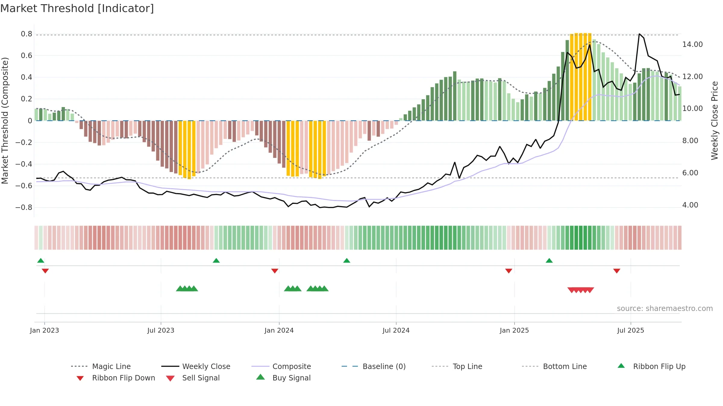
Task: Click the Market Threshold (Composite) axis title
Action: pos(5,121)
